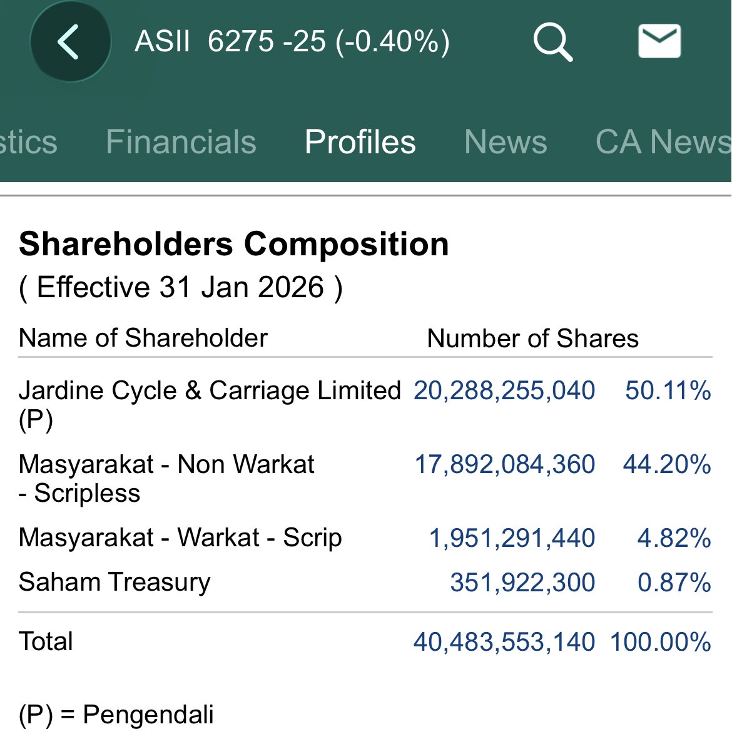Select the Saham Treasury row
The height and width of the screenshot is (749, 732).
[114, 582]
